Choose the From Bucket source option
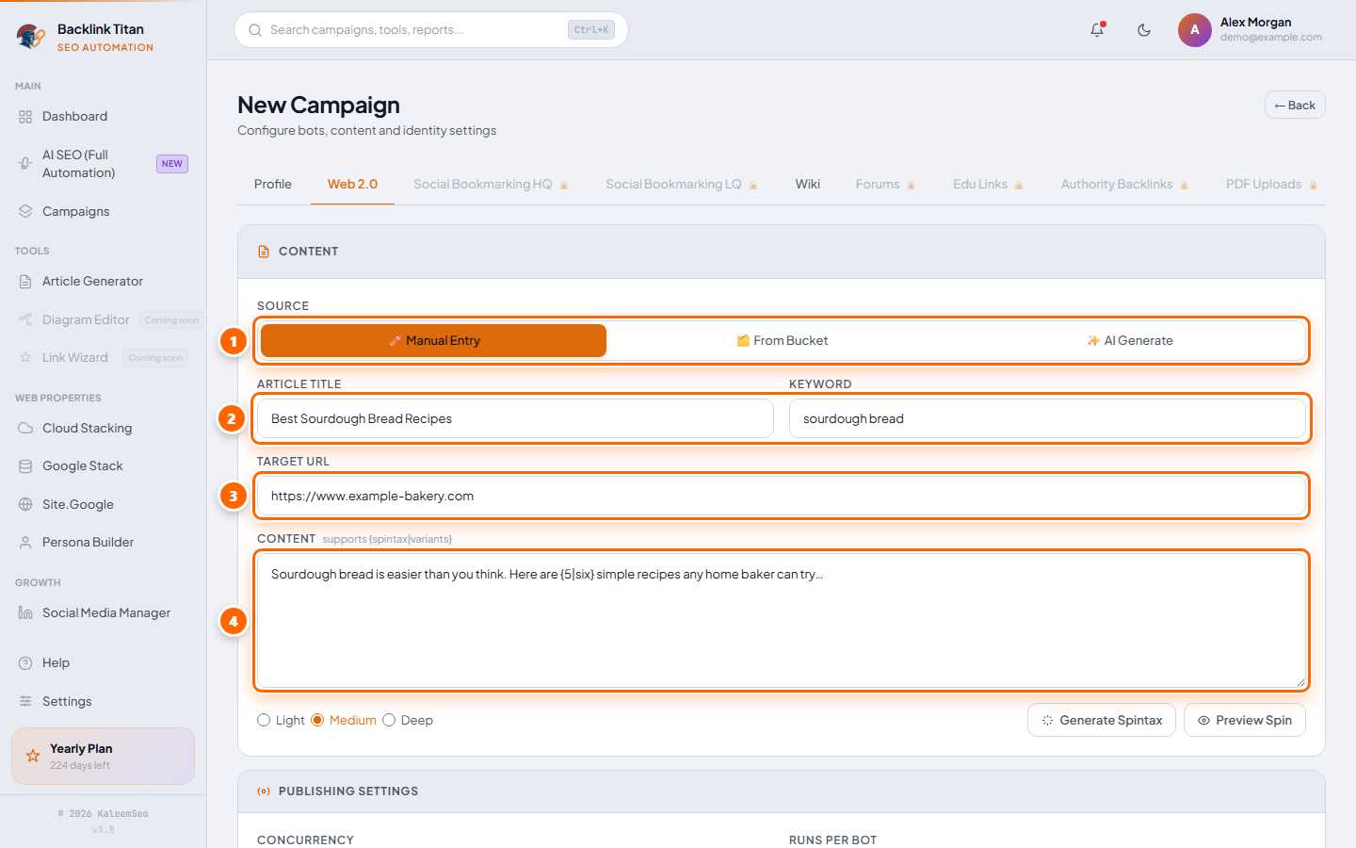Image resolution: width=1356 pixels, height=848 pixels. pos(783,340)
